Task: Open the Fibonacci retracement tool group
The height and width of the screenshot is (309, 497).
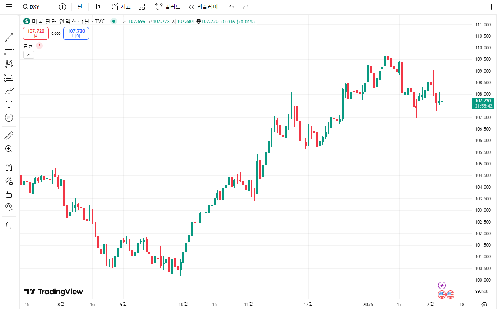Action: pos(9,51)
